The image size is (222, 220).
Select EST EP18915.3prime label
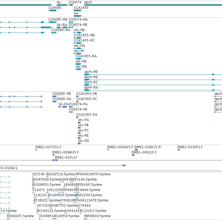point(47,200)
